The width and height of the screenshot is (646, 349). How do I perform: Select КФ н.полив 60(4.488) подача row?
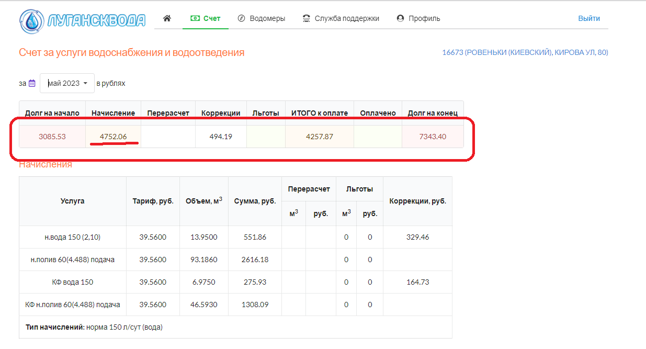[235, 305]
